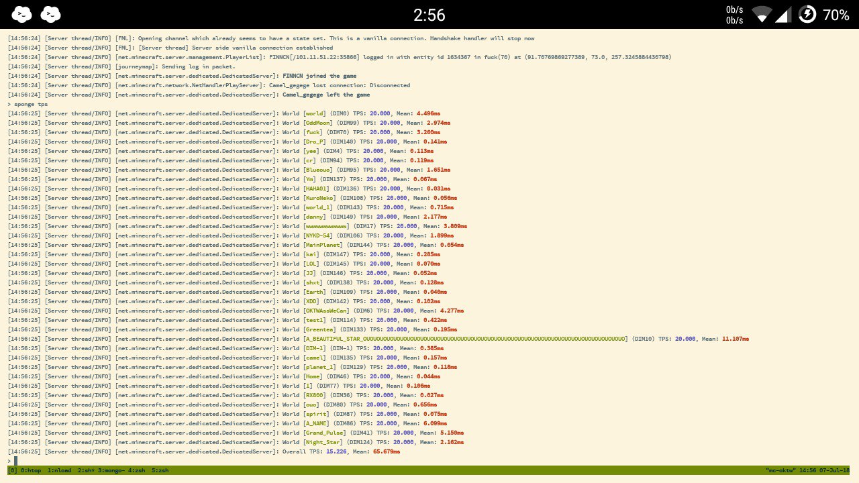The height and width of the screenshot is (483, 859).
Task: Click the [test1] world name
Action: click(316, 320)
